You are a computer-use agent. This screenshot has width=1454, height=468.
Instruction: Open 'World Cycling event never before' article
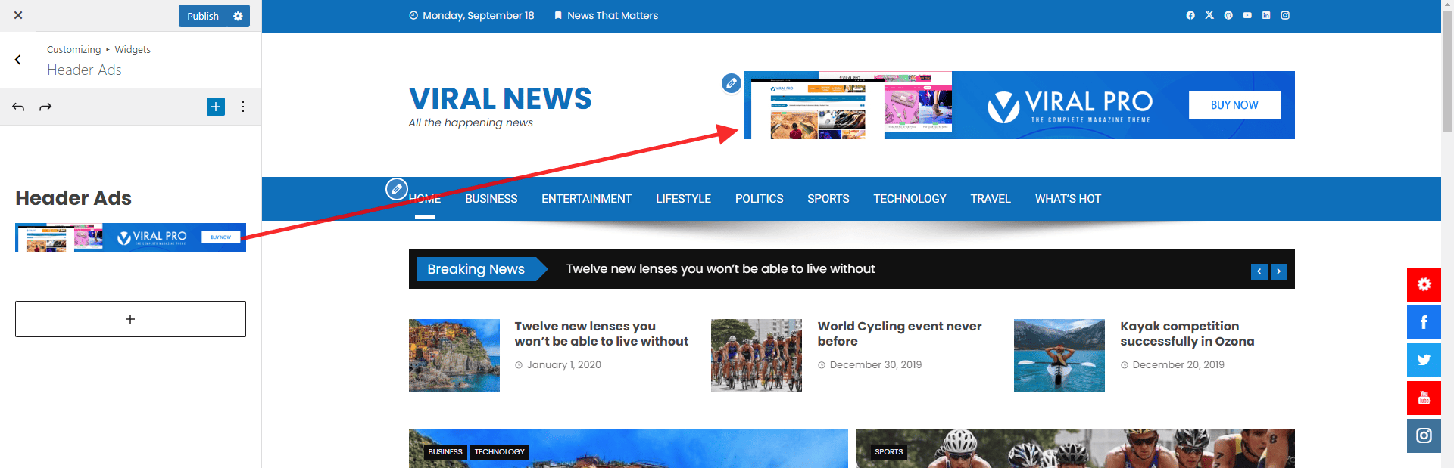click(x=900, y=333)
